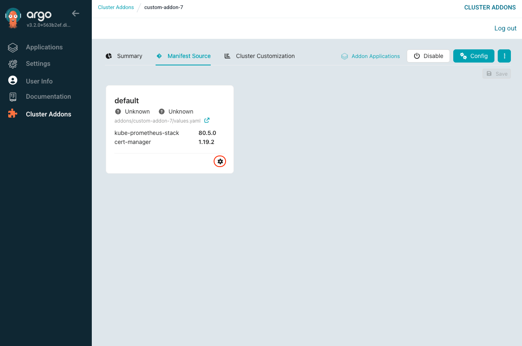Navigate back via Cluster Addons breadcrumb
The height and width of the screenshot is (346, 522).
click(x=116, y=7)
